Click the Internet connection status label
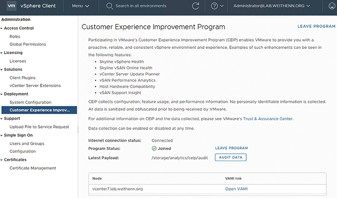The image size is (337, 198). tap(115, 141)
